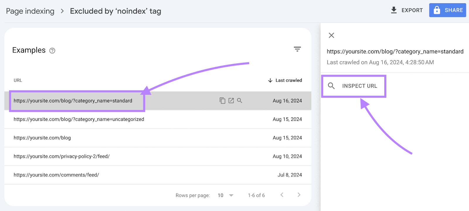Viewport: 469px width, 211px height.
Task: Close the URL details side panel
Action: point(332,35)
